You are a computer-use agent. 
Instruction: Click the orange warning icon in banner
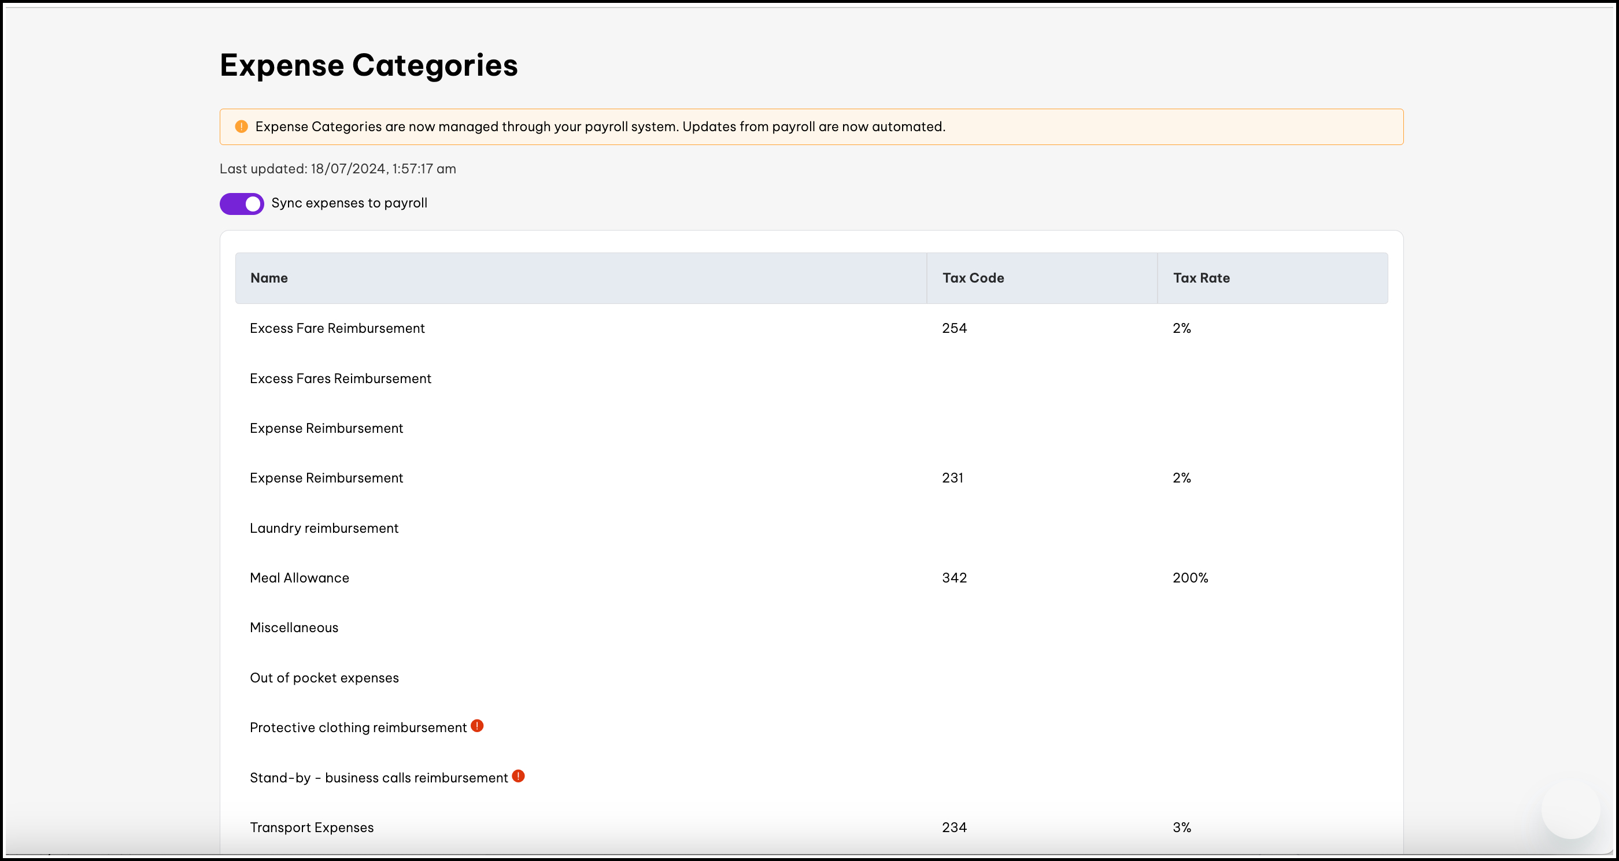[x=241, y=127]
